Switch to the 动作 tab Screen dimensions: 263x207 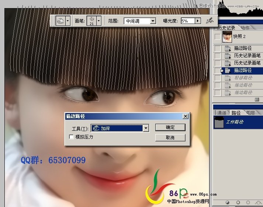(245, 28)
